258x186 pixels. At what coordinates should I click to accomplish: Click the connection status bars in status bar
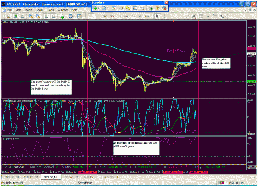[221, 183]
